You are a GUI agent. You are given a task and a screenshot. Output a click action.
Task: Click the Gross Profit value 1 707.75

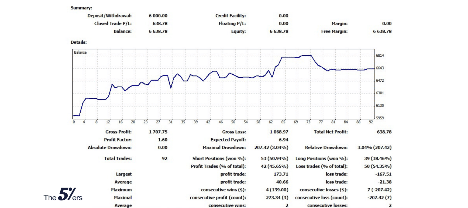158,132
